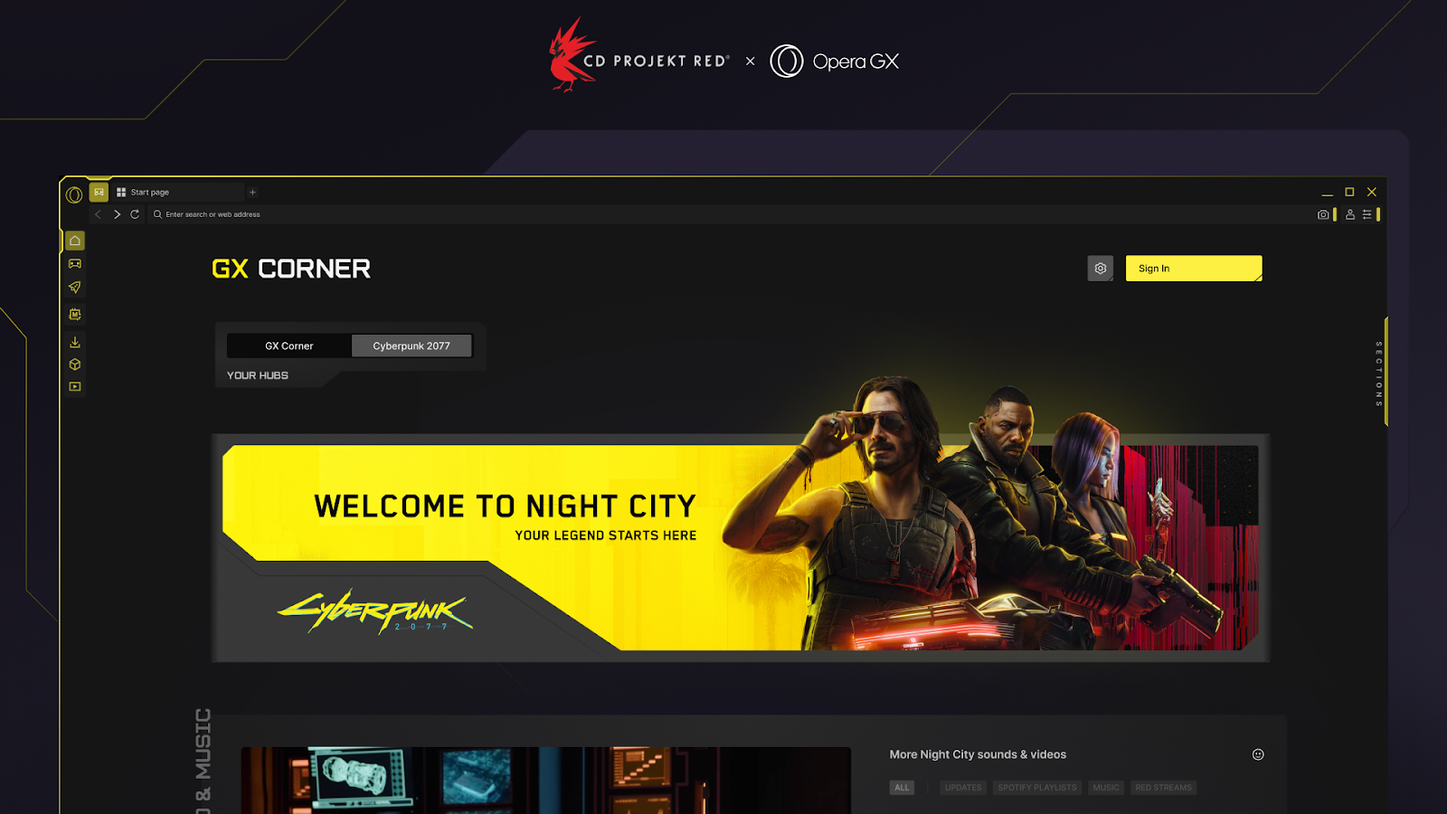The image size is (1447, 814).
Task: Select the ALL filter tag
Action: pyautogui.click(x=902, y=788)
